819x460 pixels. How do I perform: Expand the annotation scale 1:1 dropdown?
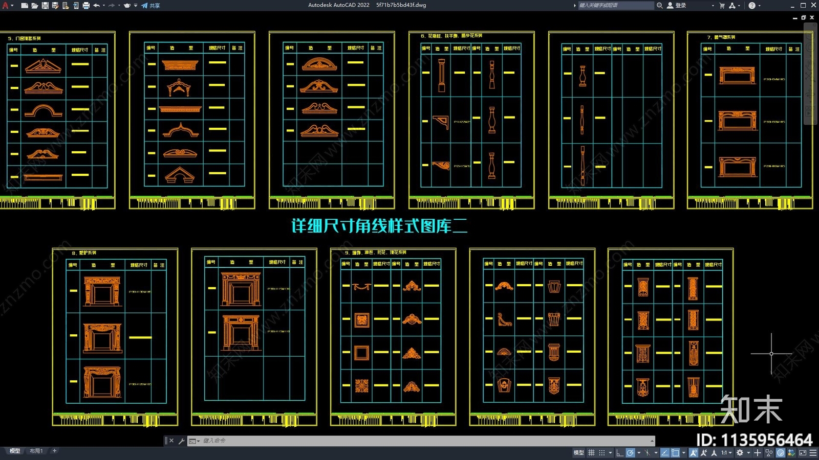coord(726,453)
